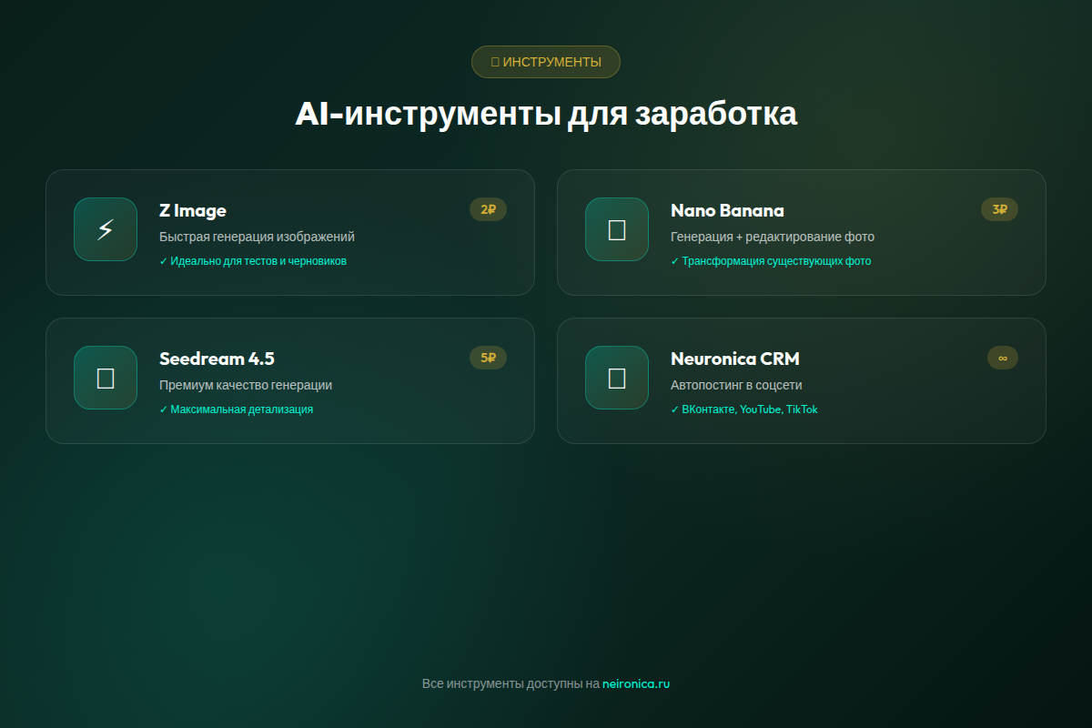This screenshot has width=1092, height=728.
Task: Click the ВКонтакте, YouTube, TikTok text line
Action: click(x=745, y=409)
